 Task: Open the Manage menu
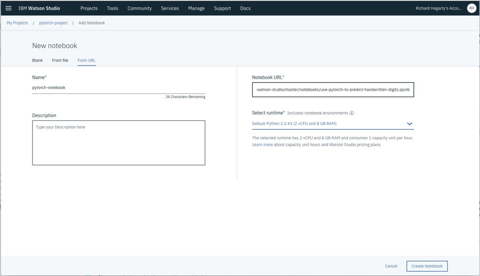click(196, 8)
